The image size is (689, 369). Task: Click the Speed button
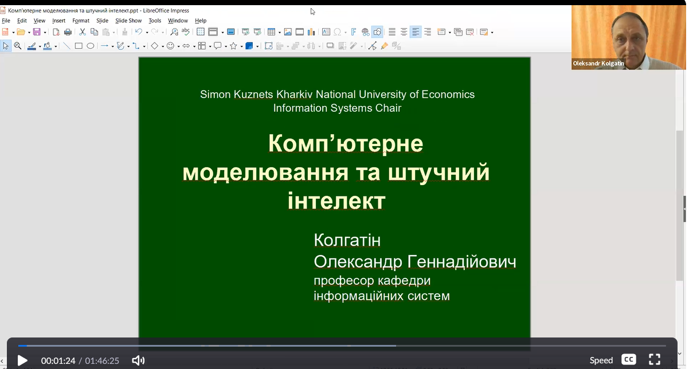[601, 360]
